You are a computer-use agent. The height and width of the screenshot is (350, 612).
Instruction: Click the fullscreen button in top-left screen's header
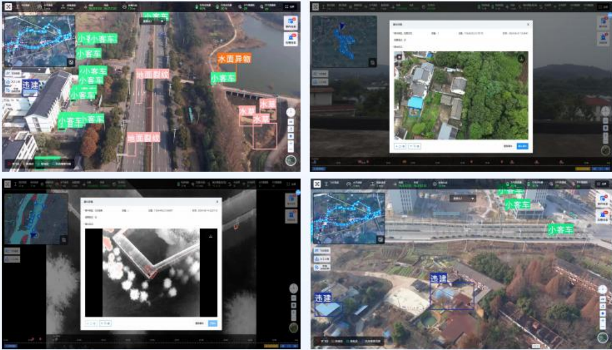point(292,7)
